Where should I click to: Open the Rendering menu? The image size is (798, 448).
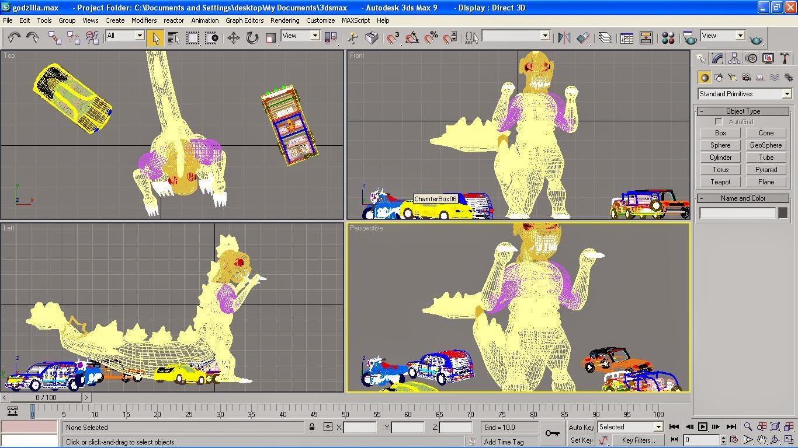click(284, 20)
